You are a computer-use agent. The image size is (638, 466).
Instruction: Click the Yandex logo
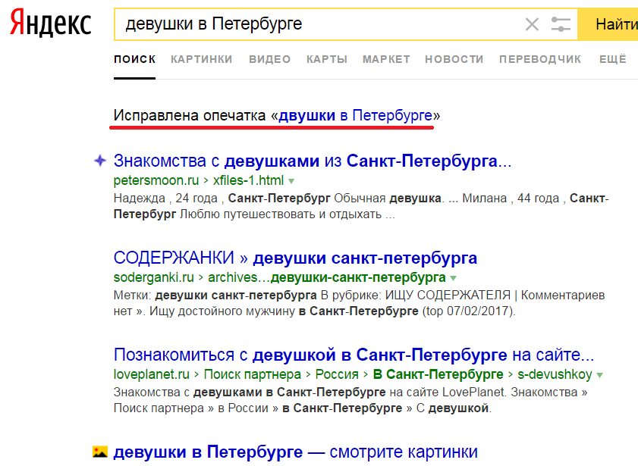click(x=50, y=24)
